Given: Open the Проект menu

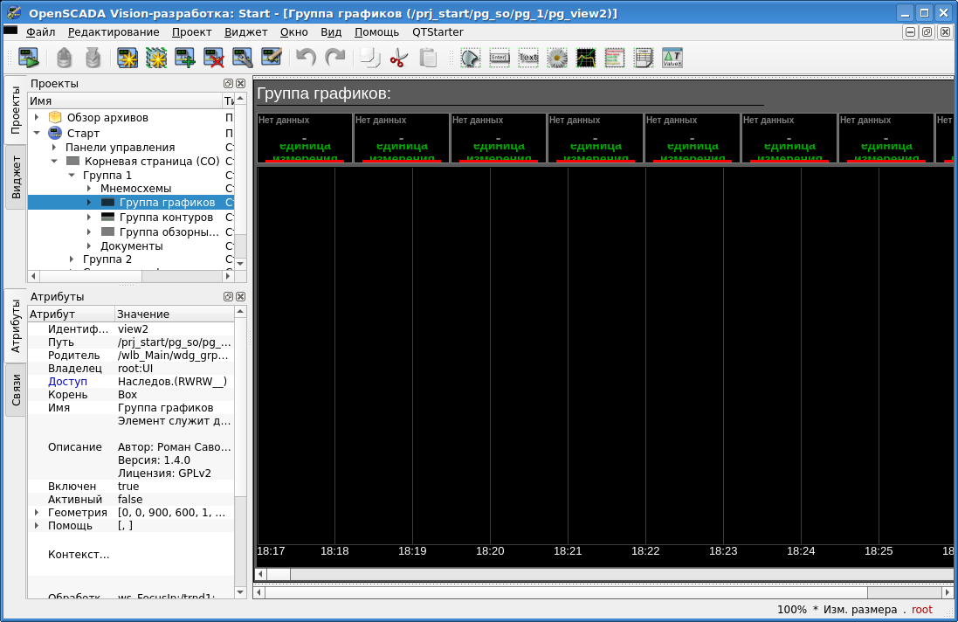Looking at the screenshot, I should [x=191, y=32].
